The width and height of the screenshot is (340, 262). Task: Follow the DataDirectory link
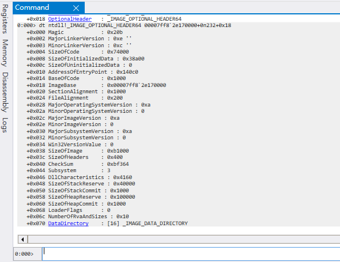click(x=69, y=223)
